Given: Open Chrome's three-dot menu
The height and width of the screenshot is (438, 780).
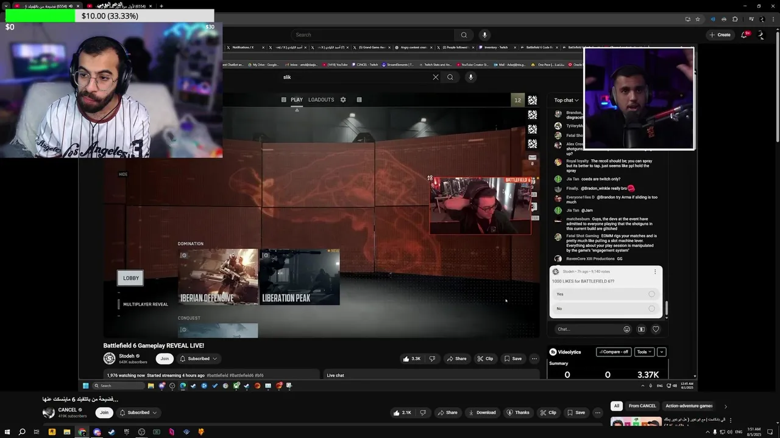Looking at the screenshot, I should coord(773,19).
